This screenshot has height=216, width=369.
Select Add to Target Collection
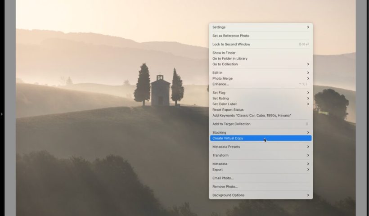click(x=231, y=124)
